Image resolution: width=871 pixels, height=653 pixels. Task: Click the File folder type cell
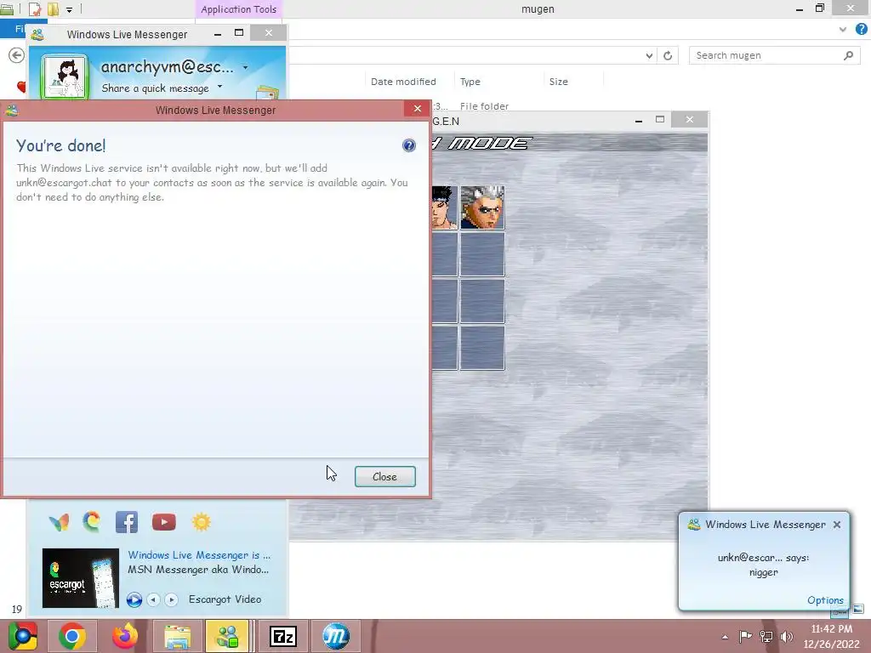[x=484, y=106]
